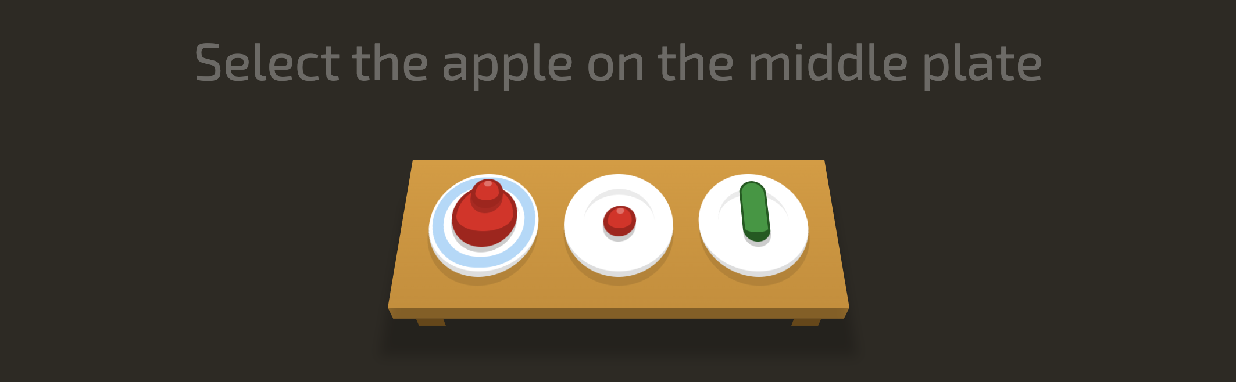Click the word "plate" in the instruction
Viewport: 1236px width, 382px height.
click(x=982, y=65)
